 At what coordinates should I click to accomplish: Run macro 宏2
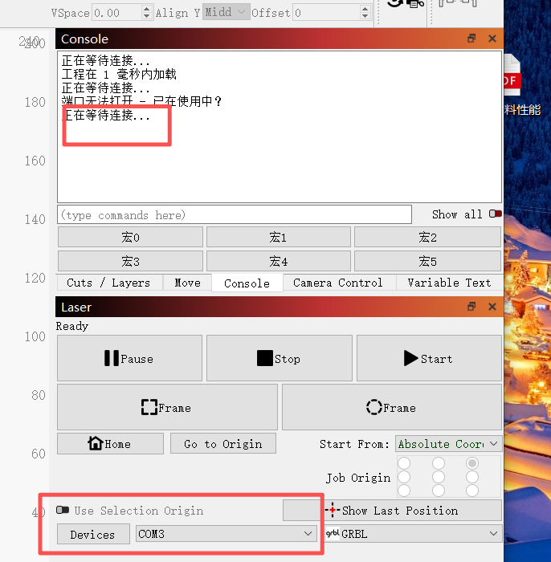click(427, 237)
